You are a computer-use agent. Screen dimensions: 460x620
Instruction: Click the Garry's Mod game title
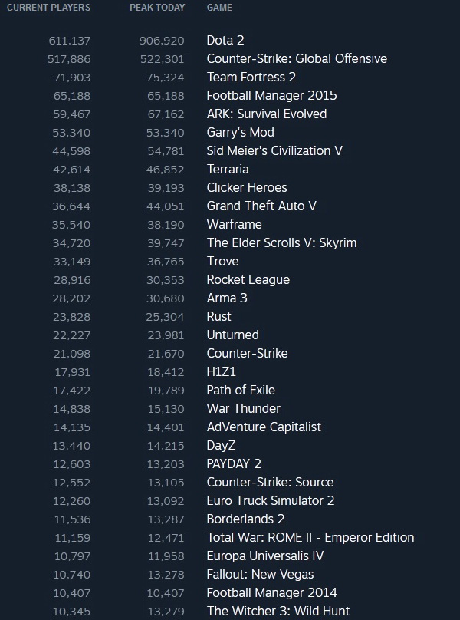pyautogui.click(x=240, y=132)
